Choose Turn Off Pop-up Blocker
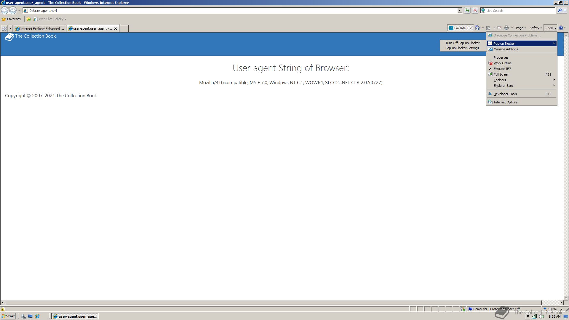The height and width of the screenshot is (320, 569). pos(462,43)
